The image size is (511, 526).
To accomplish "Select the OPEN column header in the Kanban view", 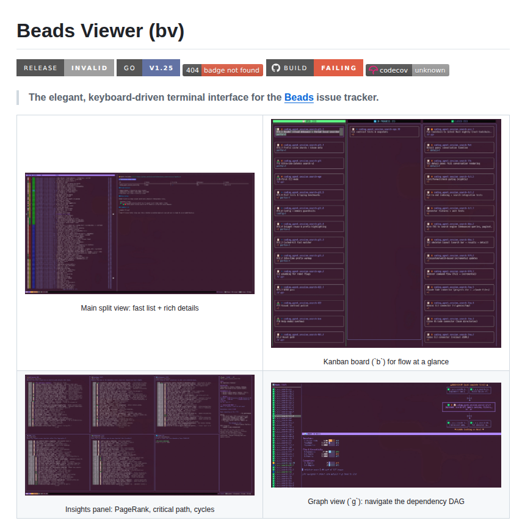I will (311, 121).
